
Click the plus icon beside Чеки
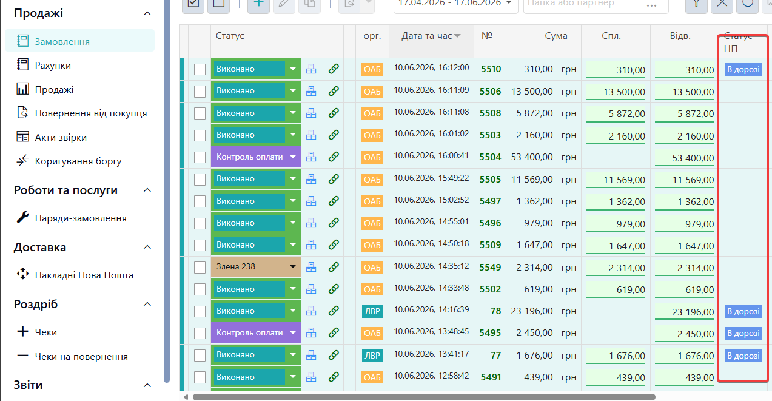click(23, 332)
